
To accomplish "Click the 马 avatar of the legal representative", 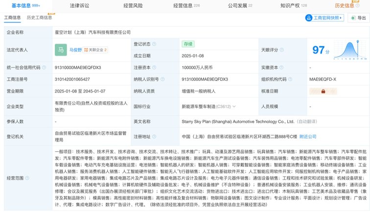I will coord(61,50).
